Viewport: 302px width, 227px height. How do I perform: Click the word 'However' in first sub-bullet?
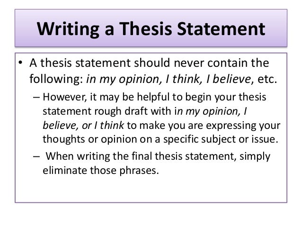64,97
